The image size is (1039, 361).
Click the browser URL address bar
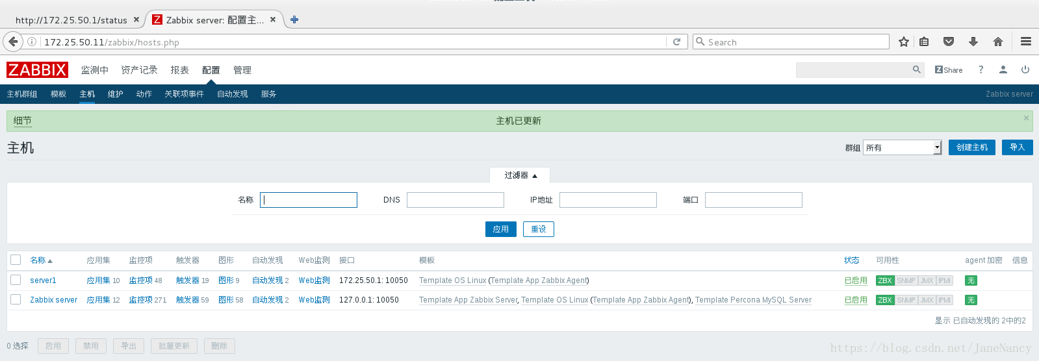pos(354,42)
